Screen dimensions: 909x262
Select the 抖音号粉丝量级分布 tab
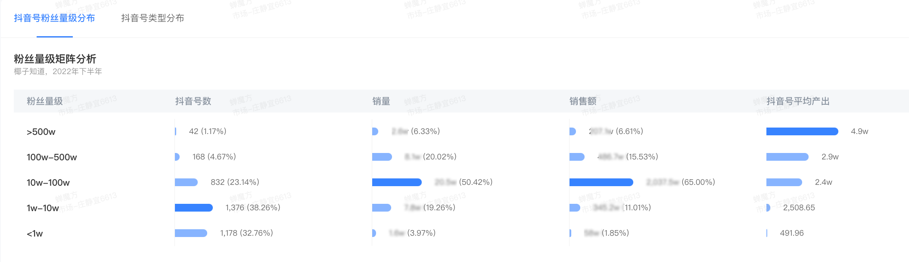click(54, 18)
